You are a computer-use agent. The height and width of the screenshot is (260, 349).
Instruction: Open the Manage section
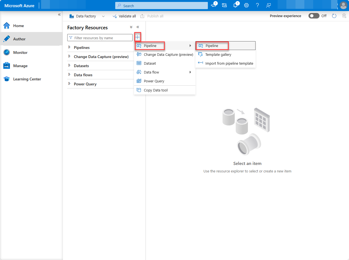coord(20,65)
